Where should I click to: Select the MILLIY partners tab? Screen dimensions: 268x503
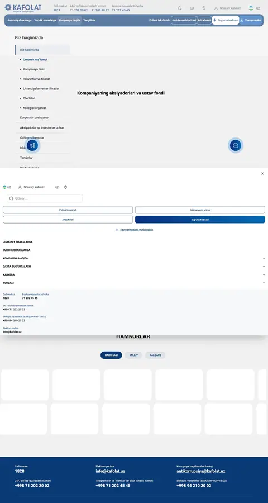tap(133, 355)
